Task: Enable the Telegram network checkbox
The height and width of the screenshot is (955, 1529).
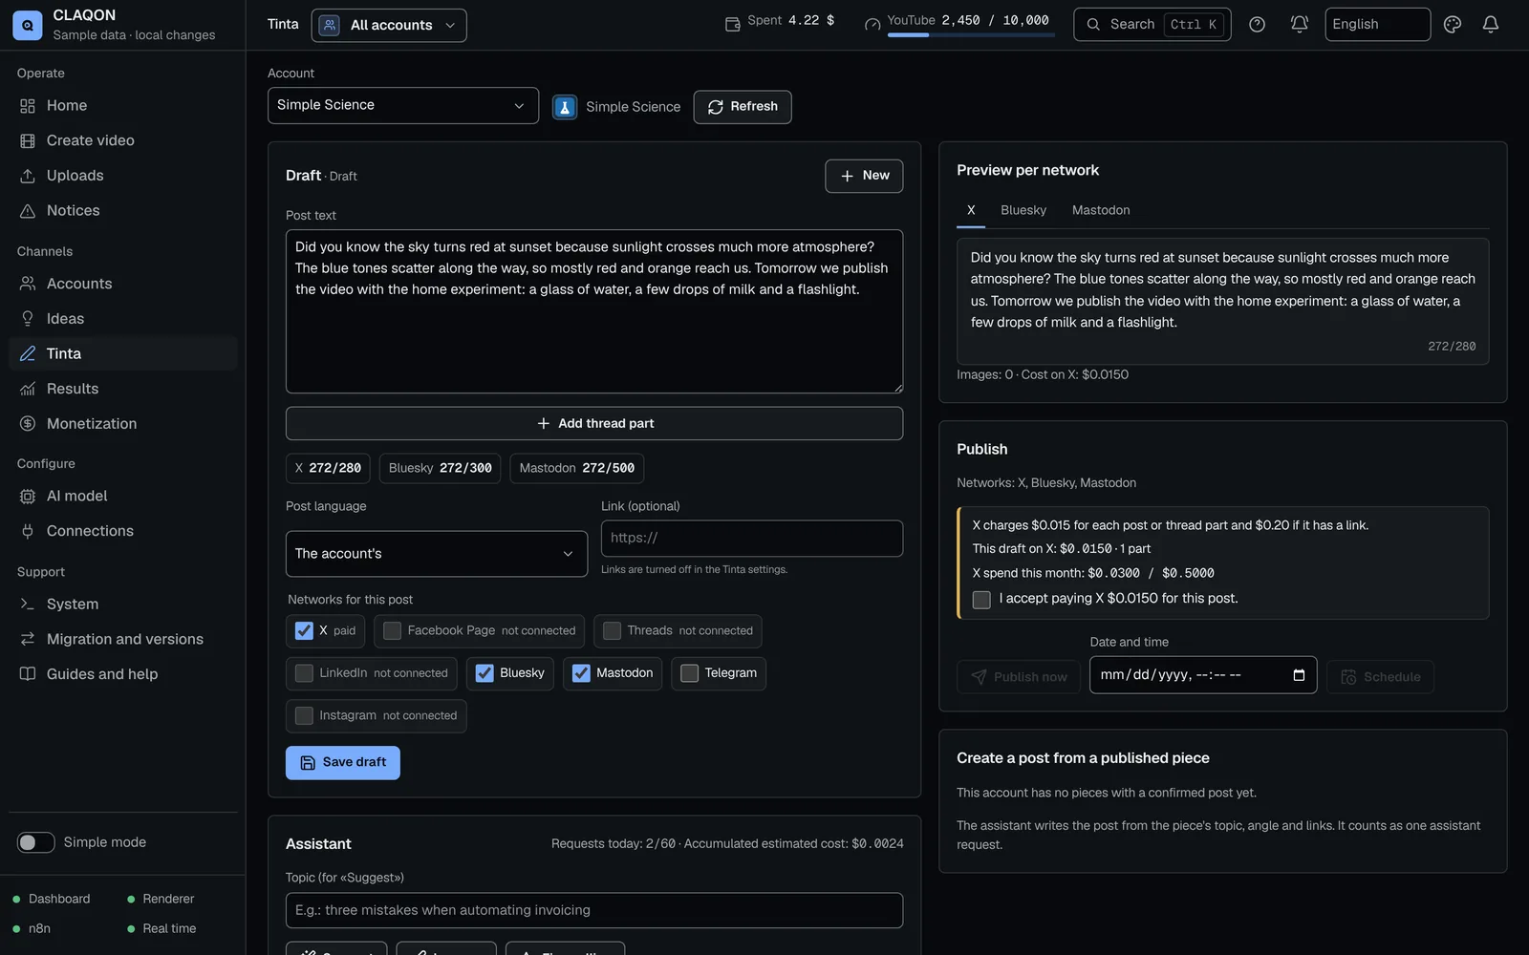Action: (689, 673)
